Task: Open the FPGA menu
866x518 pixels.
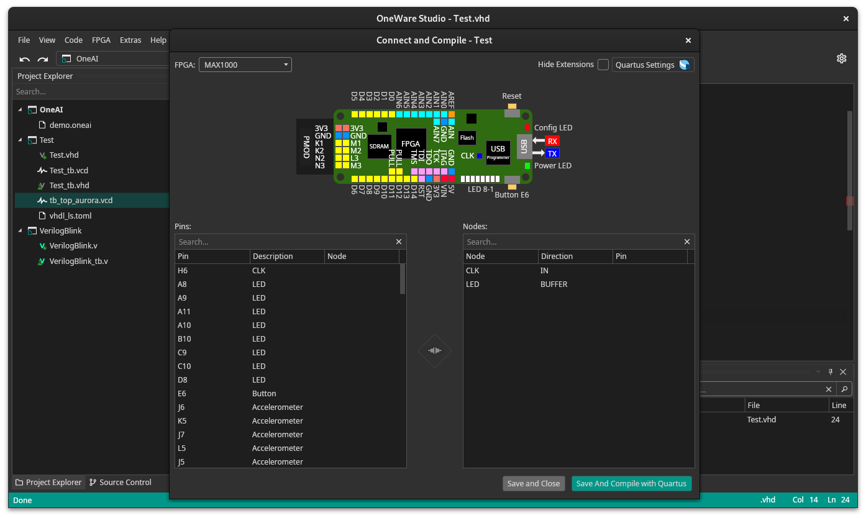Action: click(101, 40)
